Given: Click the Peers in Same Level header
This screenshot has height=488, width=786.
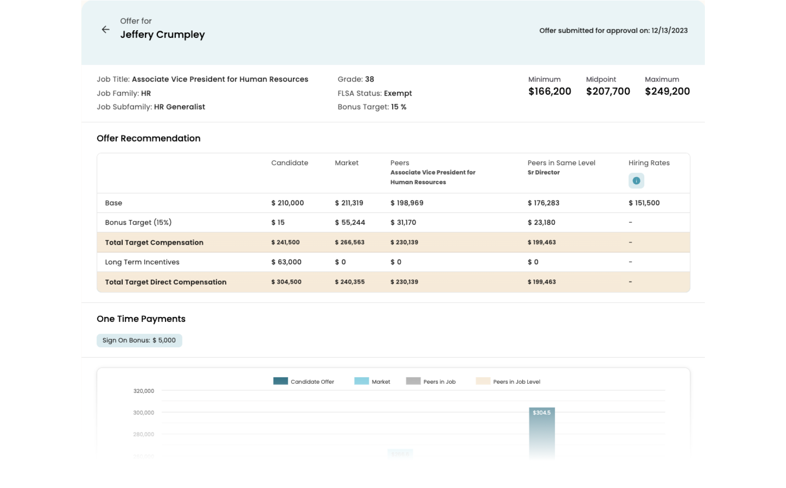Looking at the screenshot, I should pos(561,163).
